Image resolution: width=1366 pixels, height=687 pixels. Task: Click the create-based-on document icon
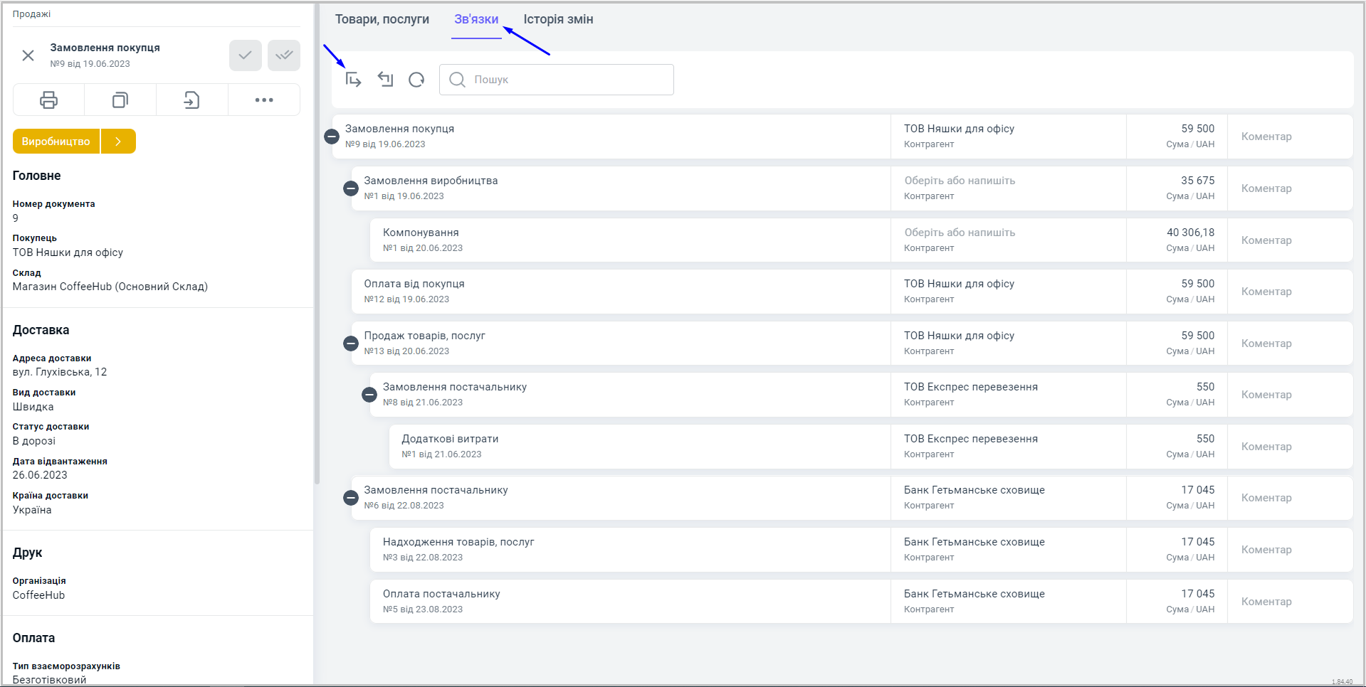(x=191, y=100)
